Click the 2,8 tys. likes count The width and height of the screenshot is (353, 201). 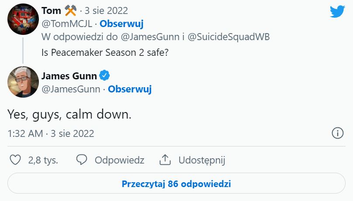[43, 160]
